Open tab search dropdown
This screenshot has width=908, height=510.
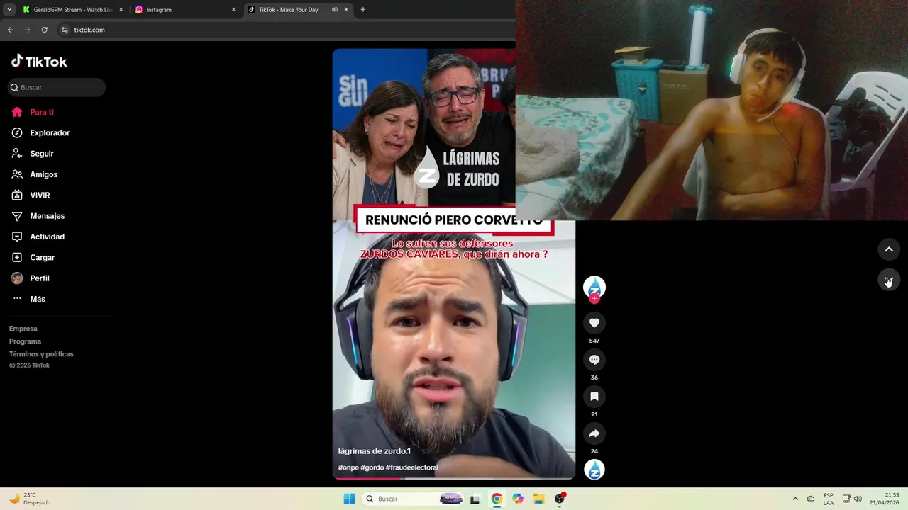pyautogui.click(x=9, y=10)
